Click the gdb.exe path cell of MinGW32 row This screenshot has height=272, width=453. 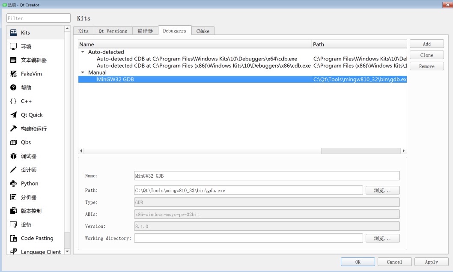[360, 79]
